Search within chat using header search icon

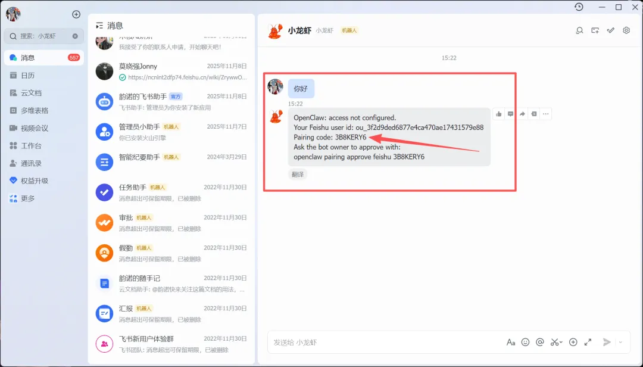tap(579, 30)
